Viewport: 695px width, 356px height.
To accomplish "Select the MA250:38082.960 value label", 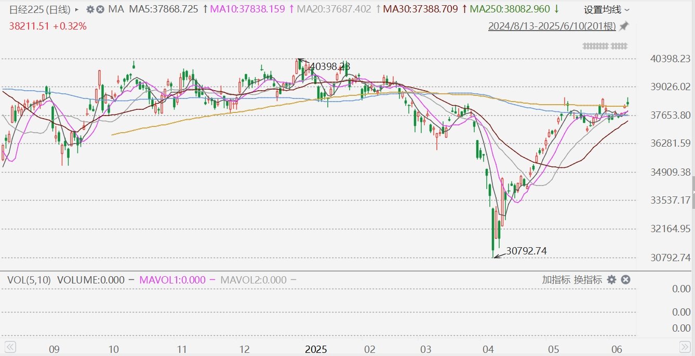I will click(x=510, y=9).
